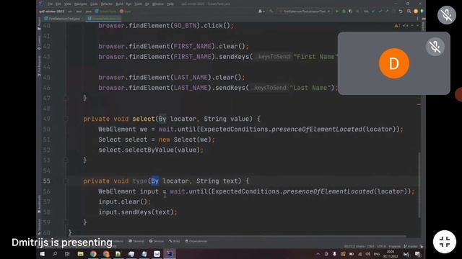Open the Commit tool window stripe
The width and height of the screenshot is (462, 259).
(39, 42)
